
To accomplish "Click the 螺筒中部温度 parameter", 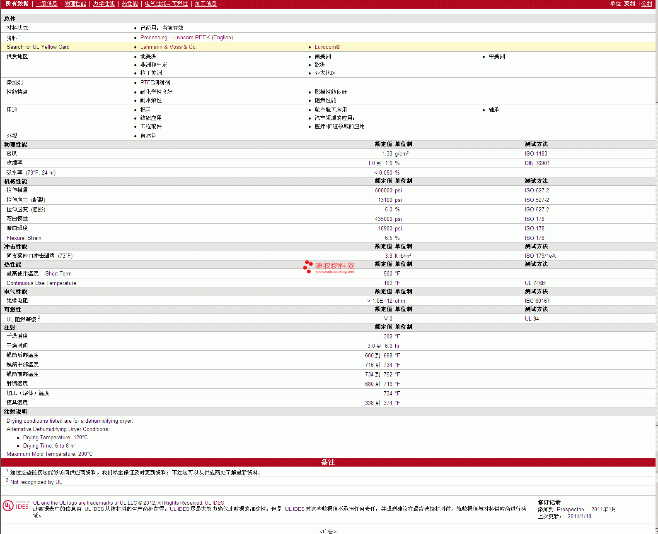I will coord(22,365).
